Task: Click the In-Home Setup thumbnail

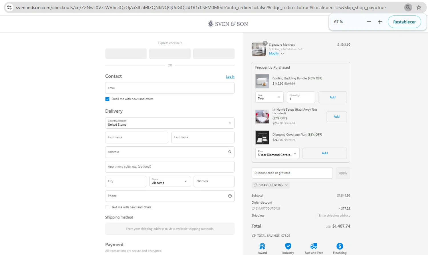Action: (x=262, y=116)
